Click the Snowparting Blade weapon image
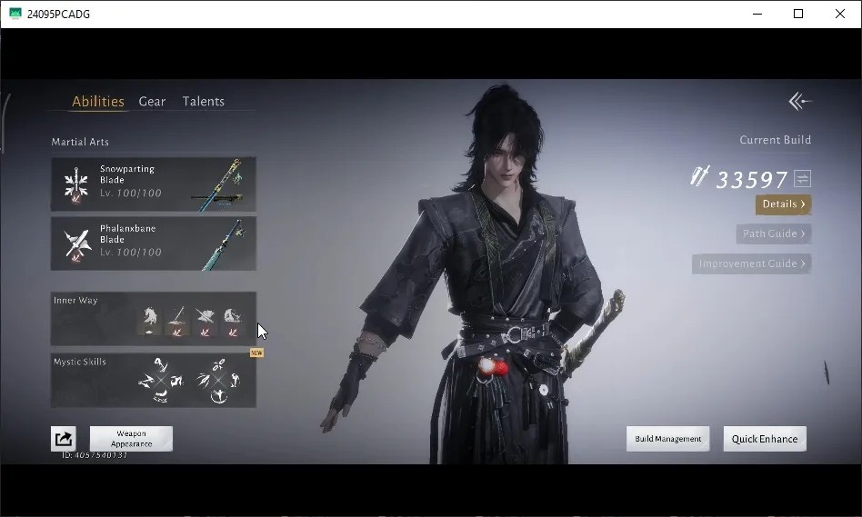Viewport: 862px width, 517px height. pyautogui.click(x=220, y=185)
